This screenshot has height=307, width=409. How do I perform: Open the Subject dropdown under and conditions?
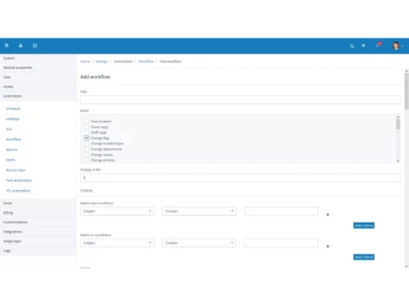coord(117,211)
